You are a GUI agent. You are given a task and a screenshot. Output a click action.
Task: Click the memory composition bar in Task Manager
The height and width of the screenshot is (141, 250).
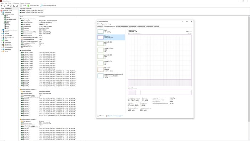pyautogui.click(x=160, y=92)
